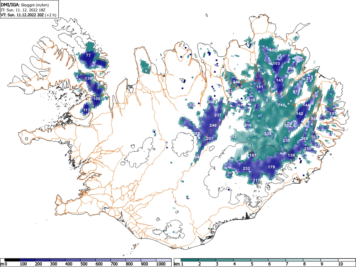
Task: Click the 'VT: Sun. 11.12.2022 20Z (+2 h)' line
Action: coord(28,15)
